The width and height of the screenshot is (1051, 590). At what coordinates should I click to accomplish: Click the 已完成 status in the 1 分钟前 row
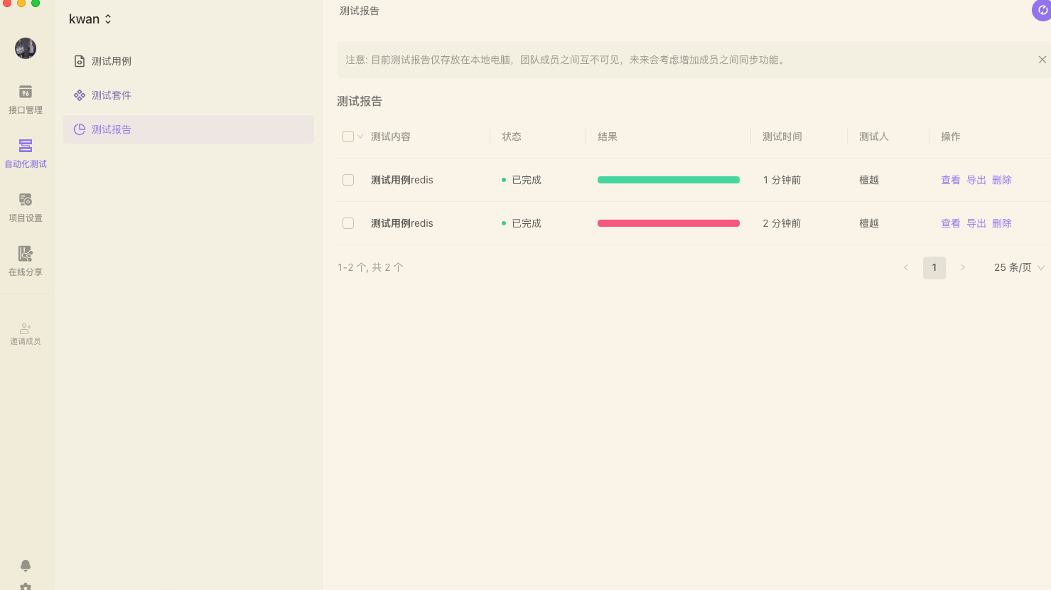[x=522, y=180]
